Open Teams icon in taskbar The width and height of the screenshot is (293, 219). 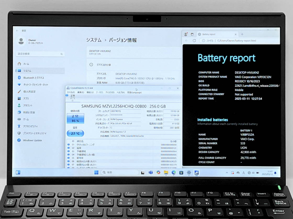click(151, 172)
